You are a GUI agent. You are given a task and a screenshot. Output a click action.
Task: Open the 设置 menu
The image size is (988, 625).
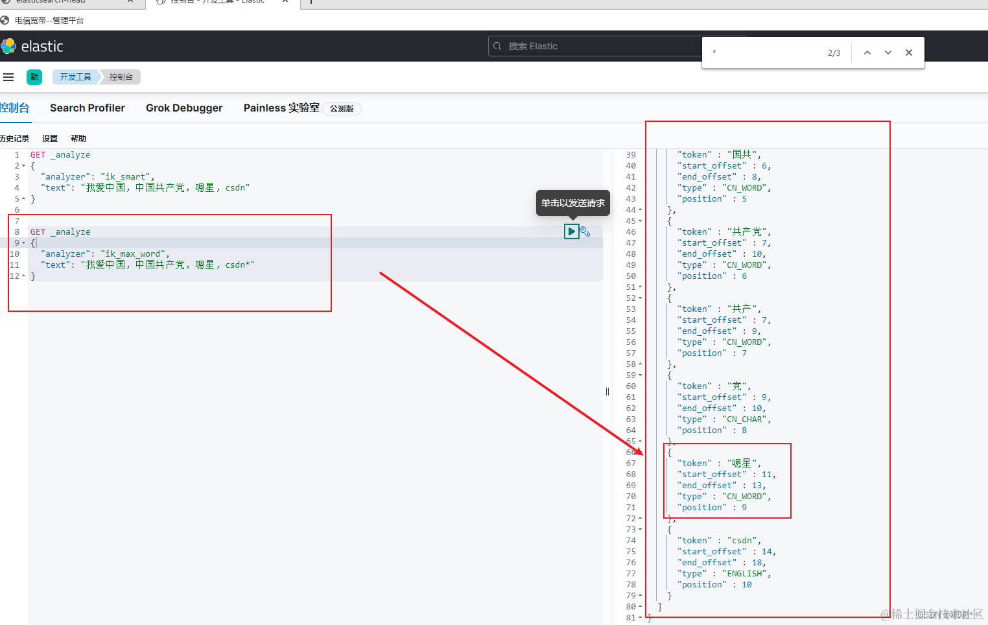pos(50,139)
